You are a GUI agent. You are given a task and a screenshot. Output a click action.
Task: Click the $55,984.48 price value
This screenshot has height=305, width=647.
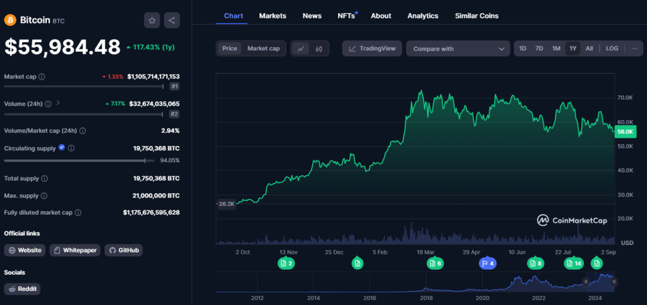tap(63, 47)
